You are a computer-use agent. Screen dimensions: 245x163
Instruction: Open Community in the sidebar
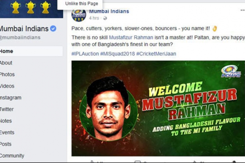[x=12, y=156]
